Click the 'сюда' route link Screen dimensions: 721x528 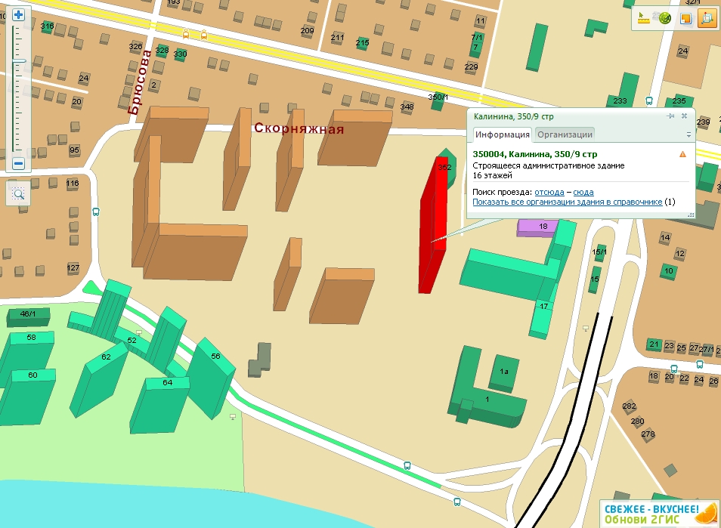[x=583, y=193]
